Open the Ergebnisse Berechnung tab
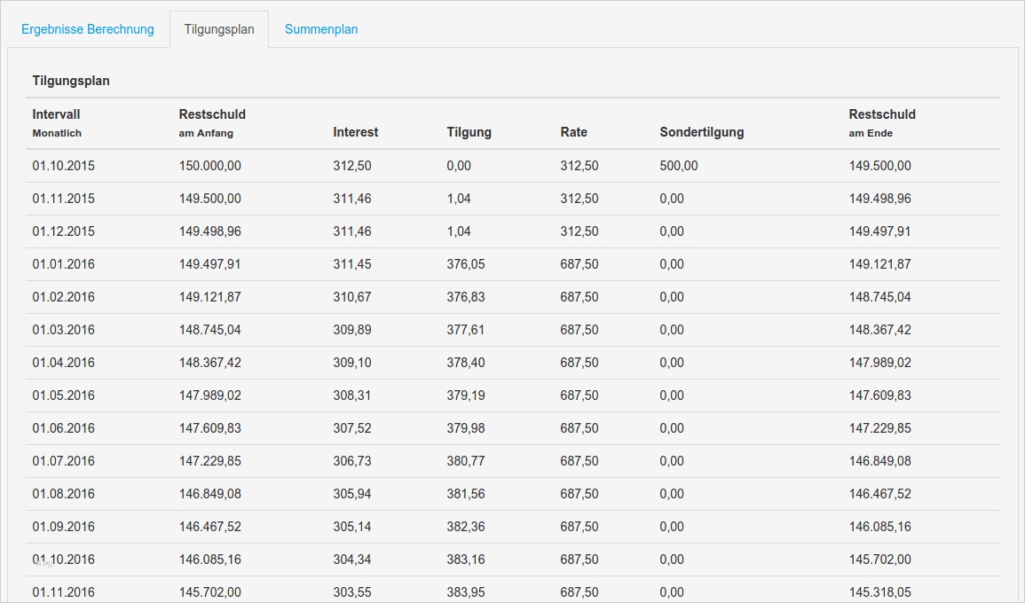This screenshot has height=603, width=1025. coord(88,29)
